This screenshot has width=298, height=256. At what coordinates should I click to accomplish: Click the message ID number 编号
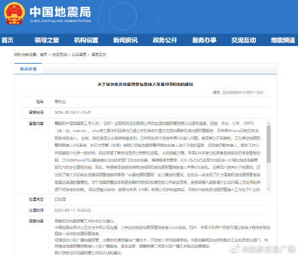click(x=238, y=92)
